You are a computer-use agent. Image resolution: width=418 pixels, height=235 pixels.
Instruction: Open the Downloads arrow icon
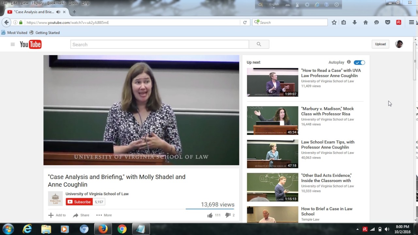point(354,23)
